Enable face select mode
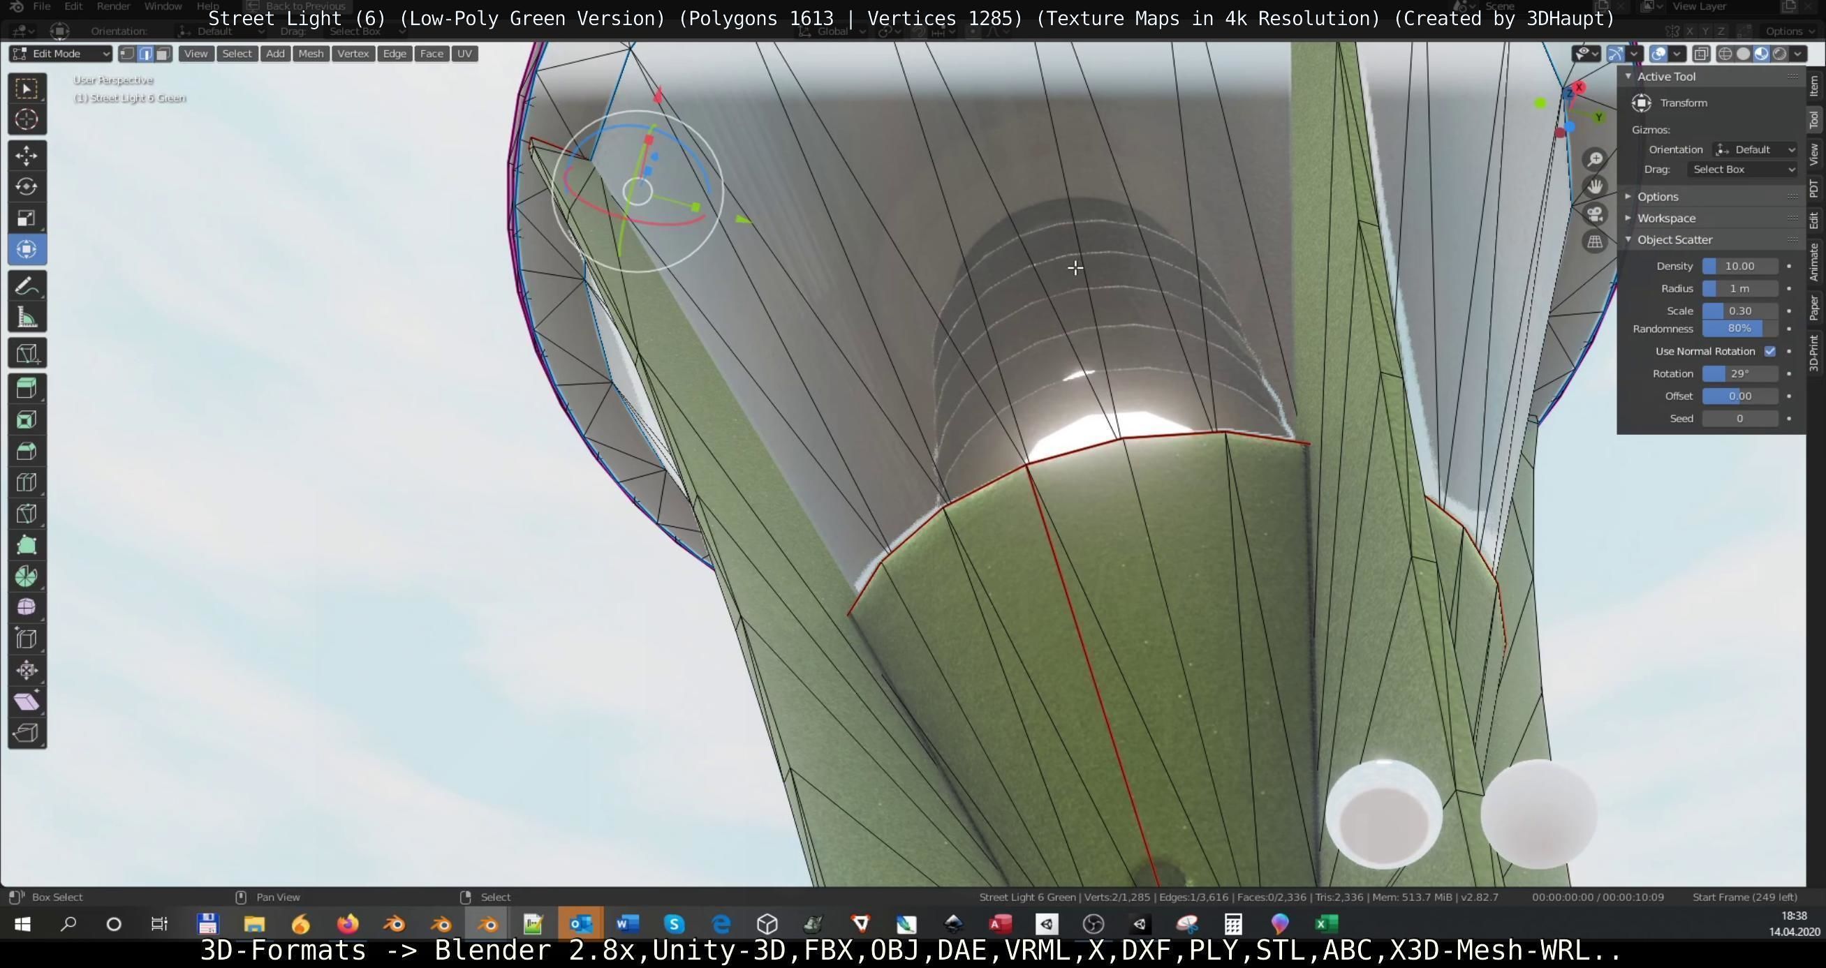The height and width of the screenshot is (968, 1826). coord(163,54)
